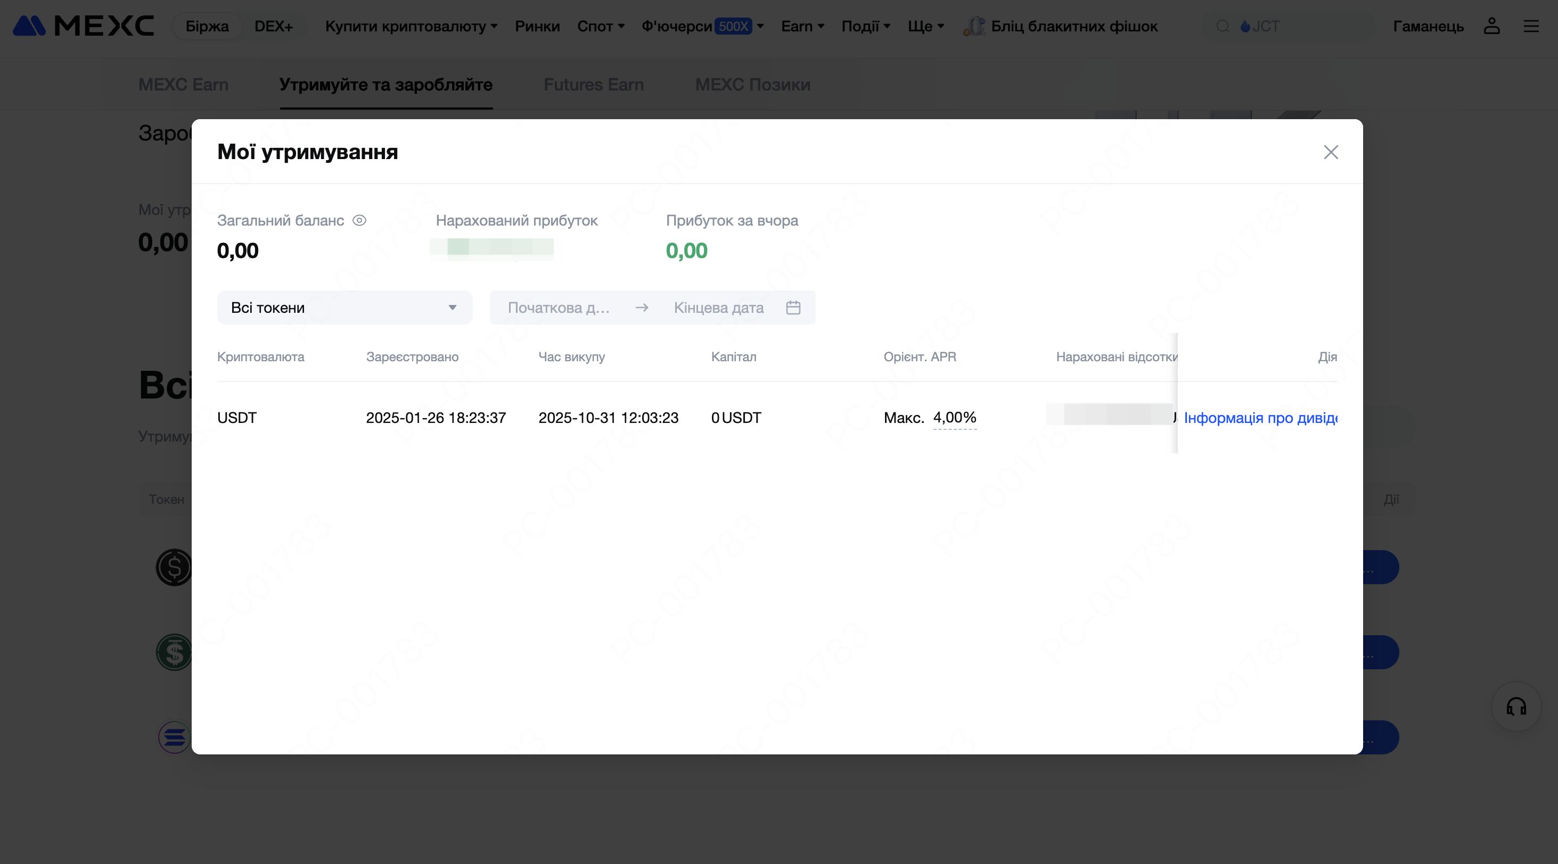Select the DEX+ toggle option

click(x=273, y=26)
